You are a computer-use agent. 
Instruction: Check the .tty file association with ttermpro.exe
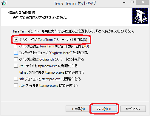point(16,86)
